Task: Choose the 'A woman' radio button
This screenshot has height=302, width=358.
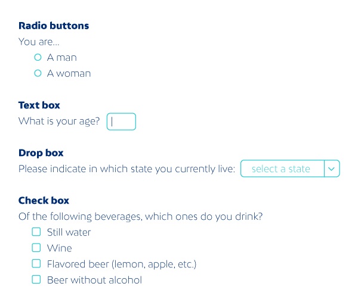Action: tap(38, 73)
